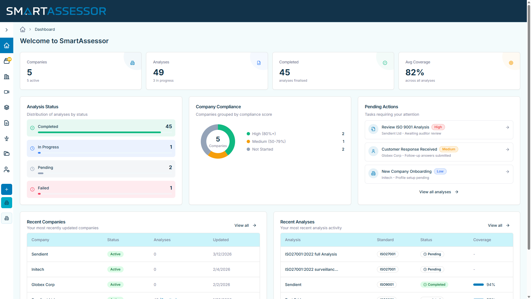Click the Home breadcrumb icon

click(22, 29)
